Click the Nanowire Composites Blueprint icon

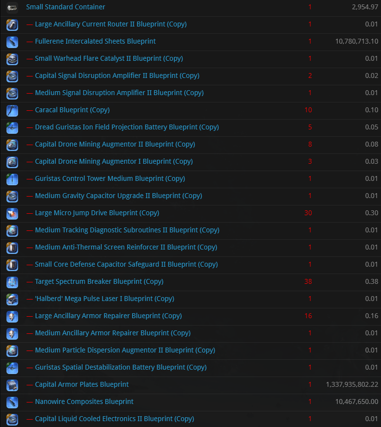point(12,402)
